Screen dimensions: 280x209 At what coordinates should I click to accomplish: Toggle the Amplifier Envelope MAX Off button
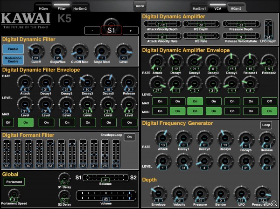tap(269, 101)
